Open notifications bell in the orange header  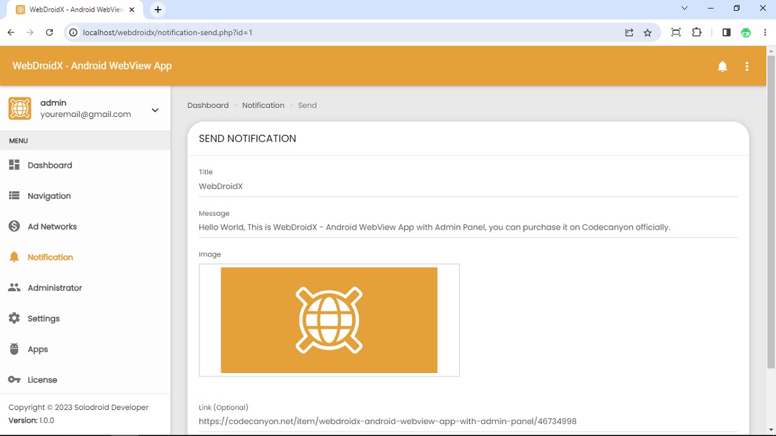722,67
